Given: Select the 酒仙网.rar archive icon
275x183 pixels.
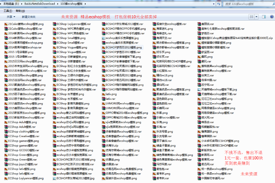Looking at the screenshot, I should pos(154,85).
